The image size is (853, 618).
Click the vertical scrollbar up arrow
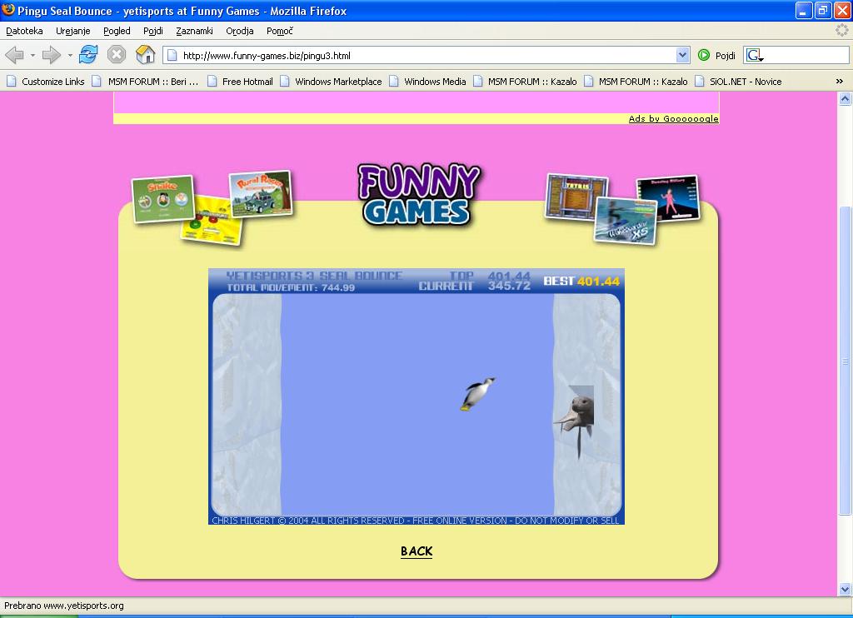coord(845,98)
